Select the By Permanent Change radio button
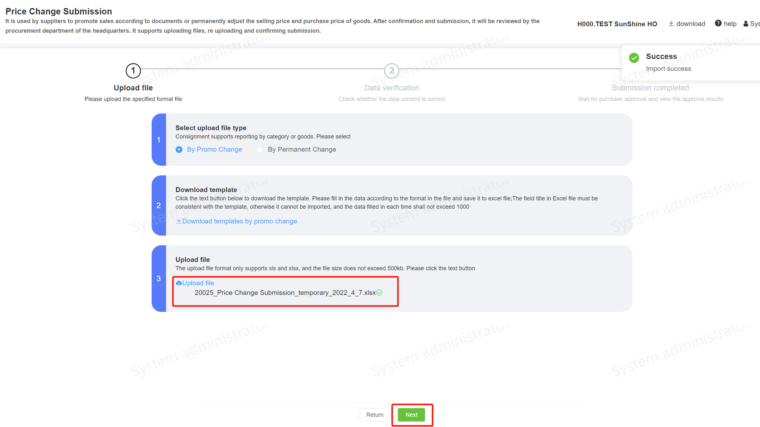The height and width of the screenshot is (427, 760). click(x=260, y=149)
